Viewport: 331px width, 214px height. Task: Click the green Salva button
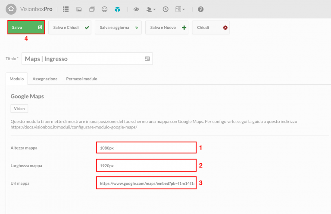[26, 28]
